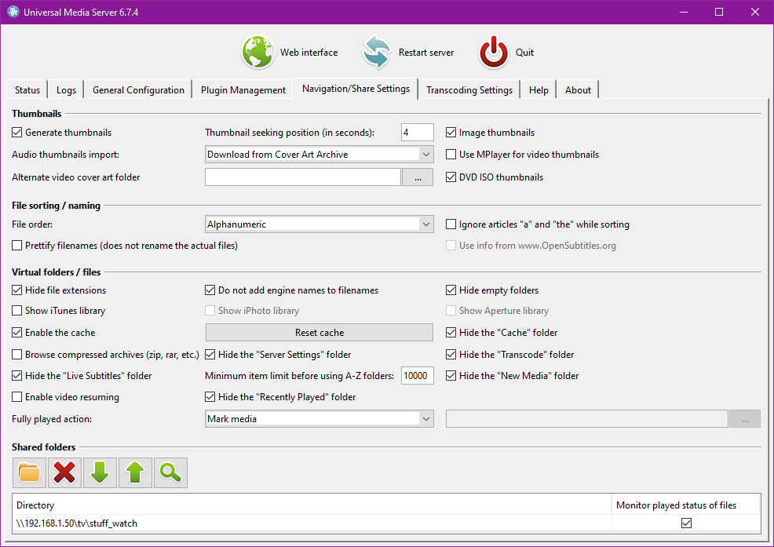Screen dimensions: 774x547
Task: Click the Reset cache button
Action: (319, 333)
